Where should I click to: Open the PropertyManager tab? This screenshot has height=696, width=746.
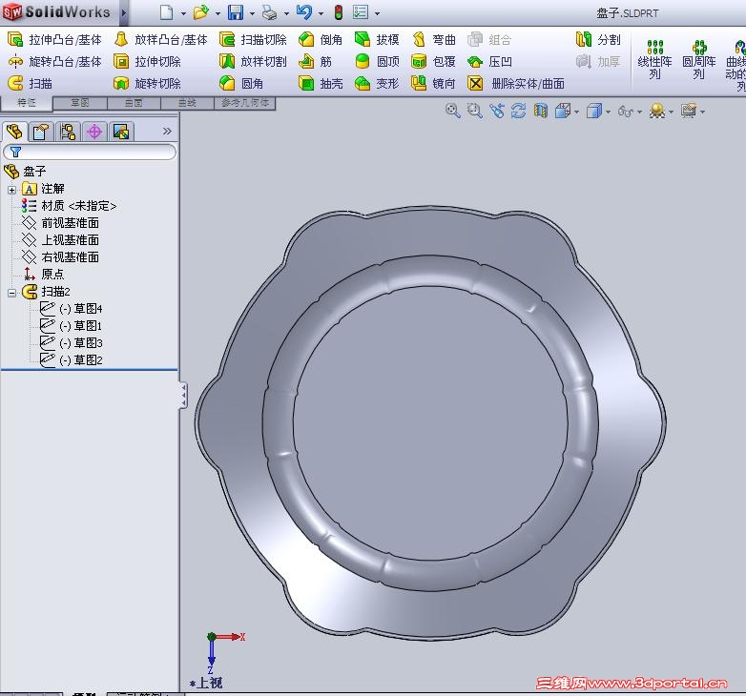[x=41, y=132]
